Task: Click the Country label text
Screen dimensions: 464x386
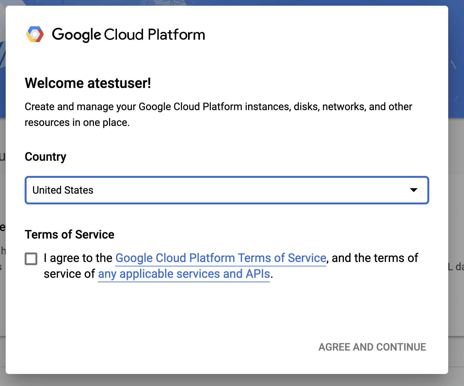Action: click(46, 157)
